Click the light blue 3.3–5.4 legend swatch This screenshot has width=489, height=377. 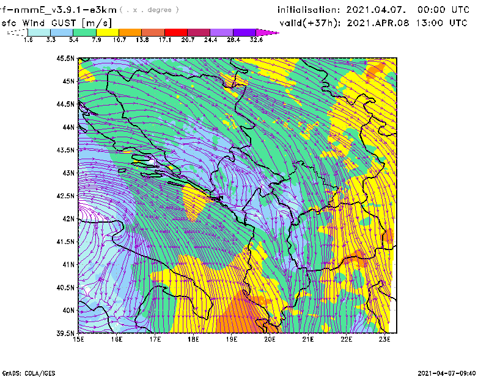62,32
